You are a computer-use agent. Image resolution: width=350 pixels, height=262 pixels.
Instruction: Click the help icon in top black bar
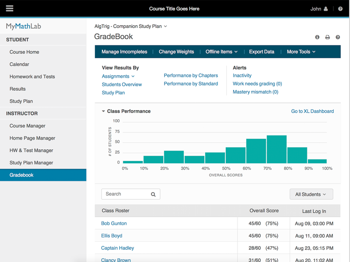point(340,9)
